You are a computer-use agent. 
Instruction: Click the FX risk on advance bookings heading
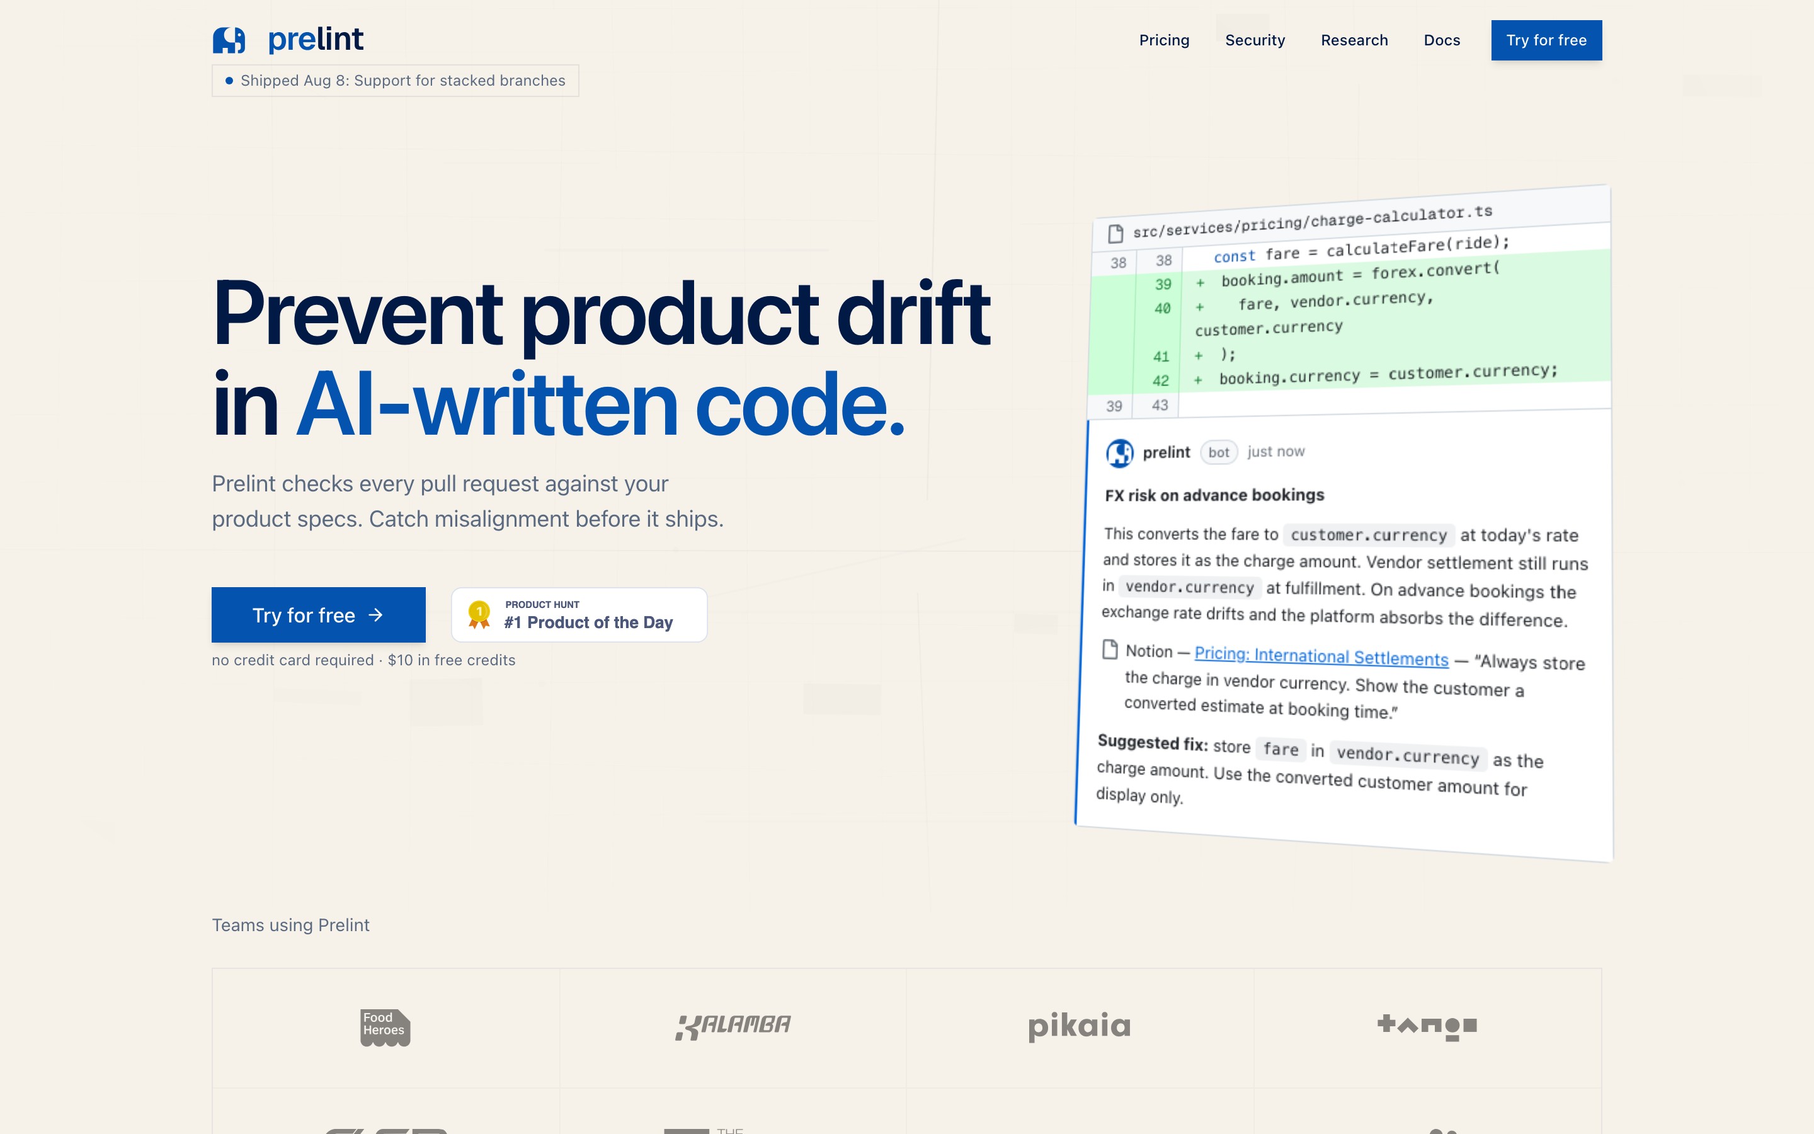point(1214,495)
